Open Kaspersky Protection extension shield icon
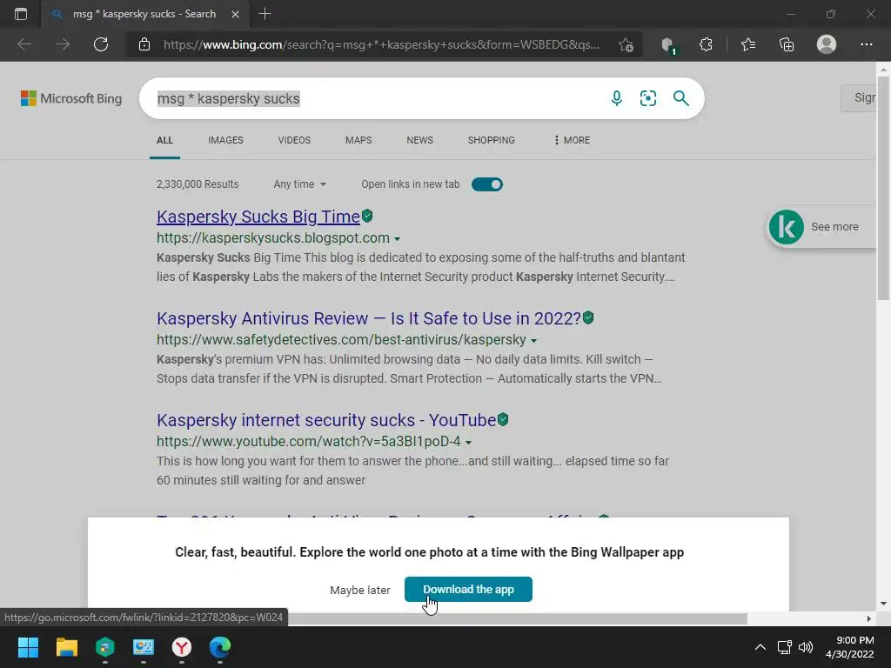Screen dimensions: 891x668 (x=668, y=45)
